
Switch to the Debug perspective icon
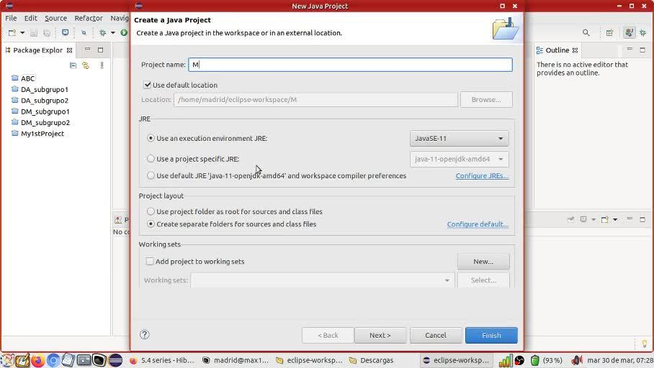pos(643,32)
